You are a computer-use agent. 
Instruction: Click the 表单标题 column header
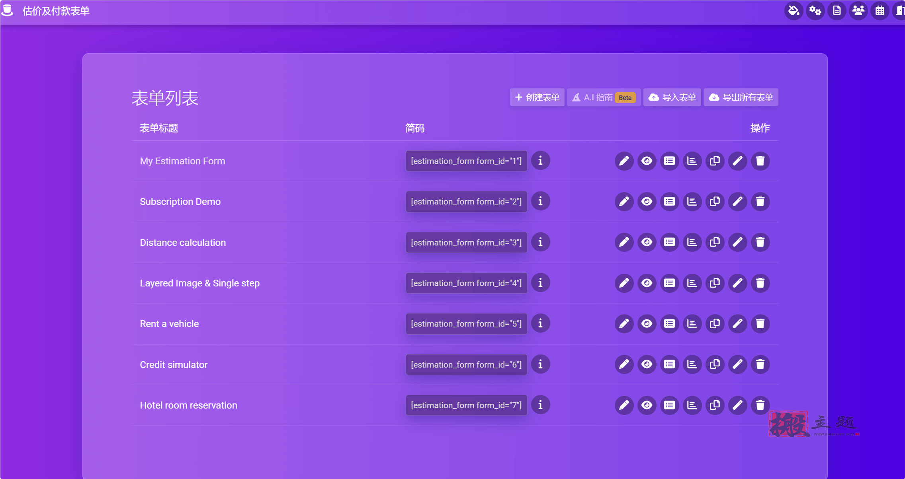159,128
